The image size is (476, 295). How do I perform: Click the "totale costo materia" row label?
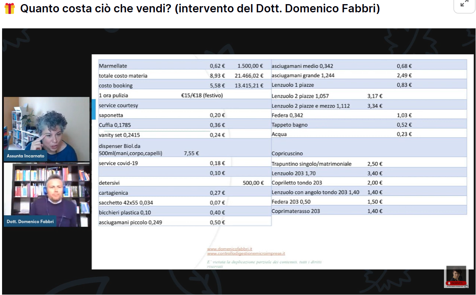coord(123,76)
